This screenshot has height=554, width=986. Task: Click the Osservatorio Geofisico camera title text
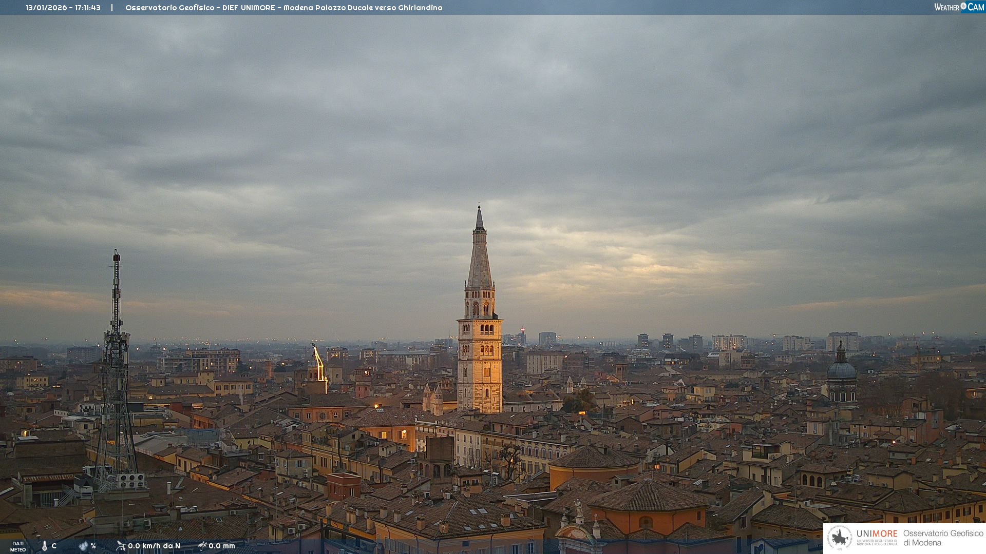(283, 8)
